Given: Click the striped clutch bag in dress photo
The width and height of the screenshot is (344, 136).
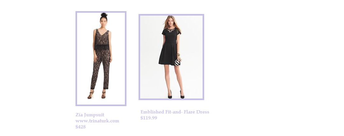Looking at the screenshot, I should (177, 62).
